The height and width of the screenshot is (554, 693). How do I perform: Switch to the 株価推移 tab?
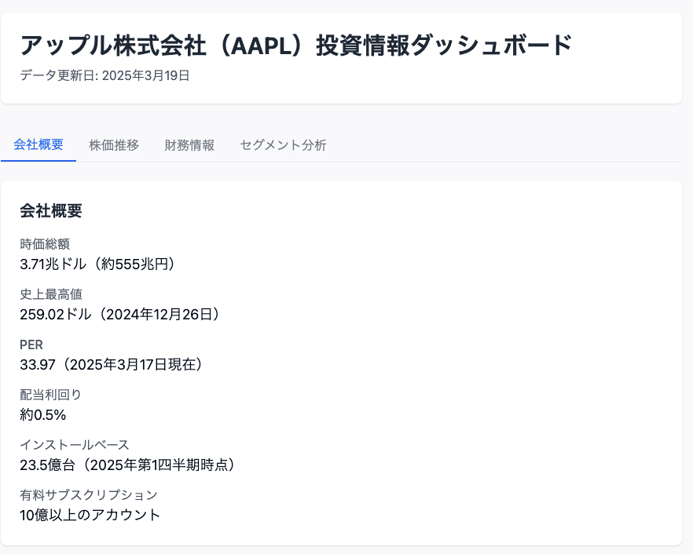[114, 144]
